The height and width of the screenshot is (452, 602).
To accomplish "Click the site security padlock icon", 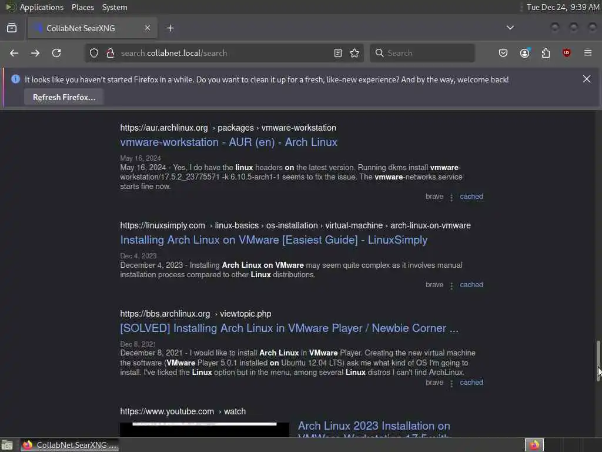I will click(111, 53).
